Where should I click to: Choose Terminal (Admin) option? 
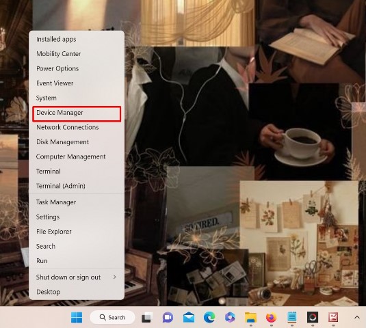[x=77, y=186]
